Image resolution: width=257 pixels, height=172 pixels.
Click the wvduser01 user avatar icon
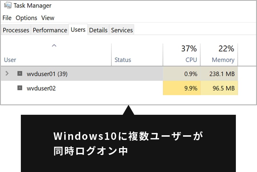(20, 73)
